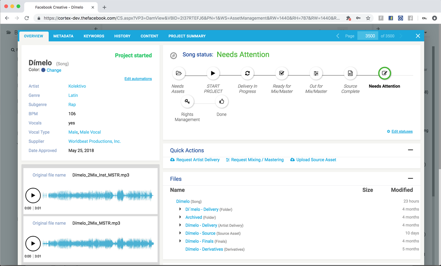Bookmark this page with star icon
This screenshot has width=441, height=266.
click(368, 18)
